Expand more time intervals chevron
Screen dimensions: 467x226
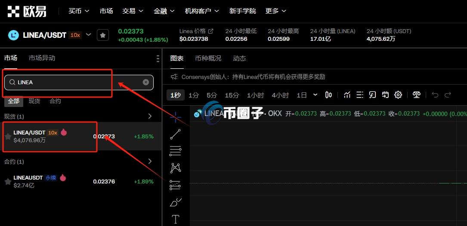pyautogui.click(x=315, y=95)
